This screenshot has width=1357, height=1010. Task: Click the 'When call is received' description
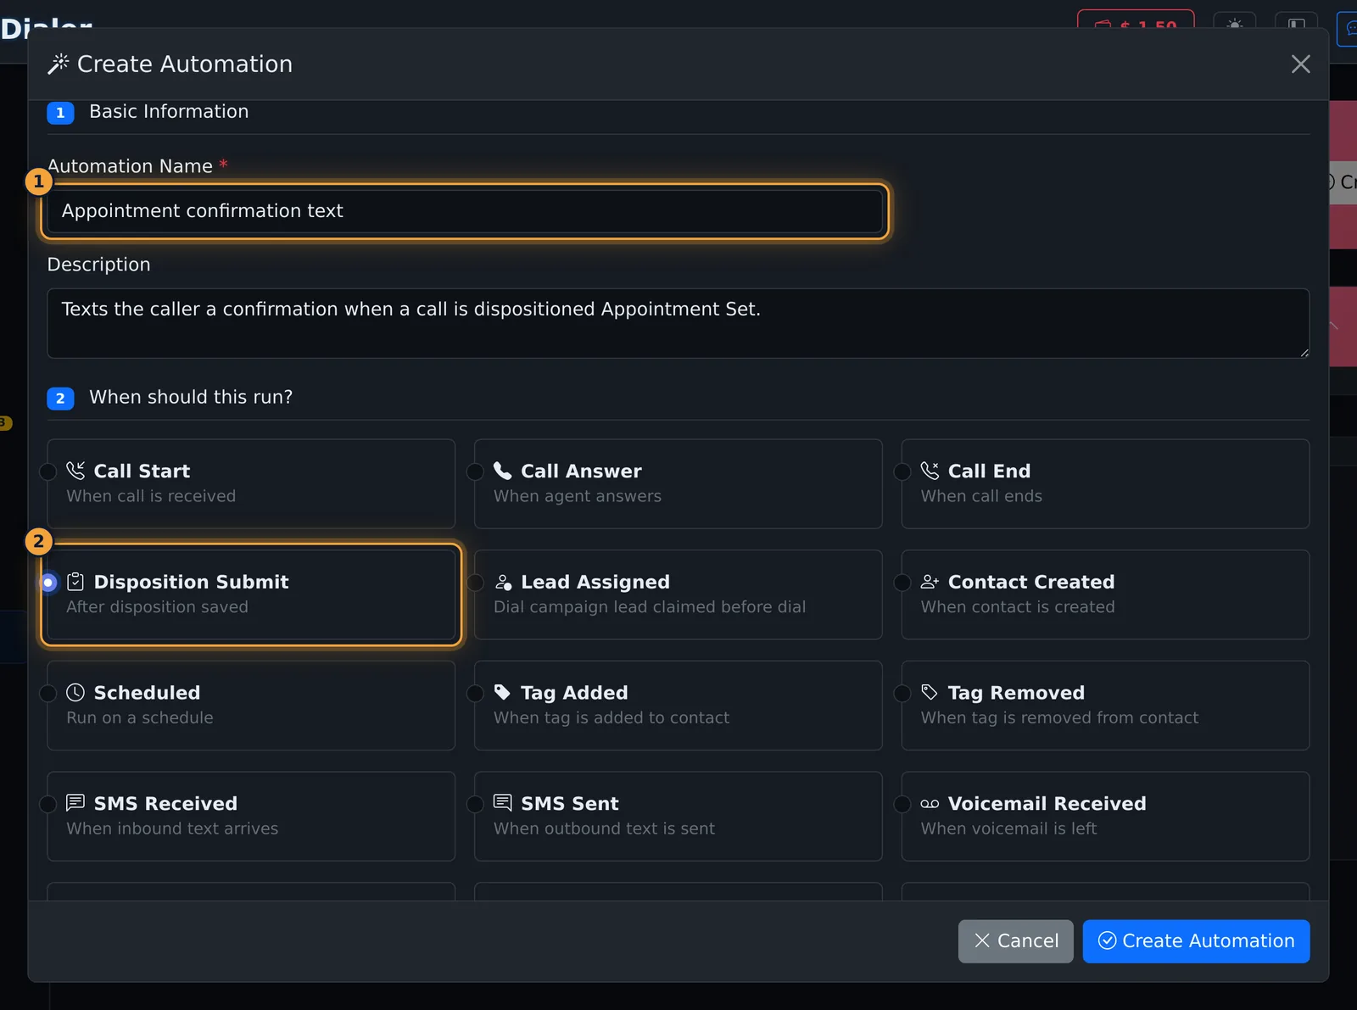pos(151,496)
